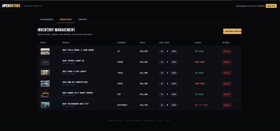Click the Live Stock column header
Image resolution: width=280 pixels, height=131 pixels.
click(164, 43)
